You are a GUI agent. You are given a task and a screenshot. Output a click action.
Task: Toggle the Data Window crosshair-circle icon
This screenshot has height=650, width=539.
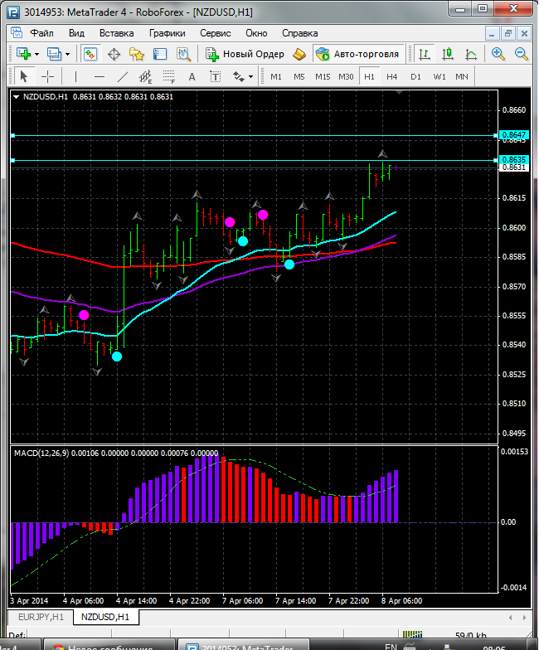point(114,55)
